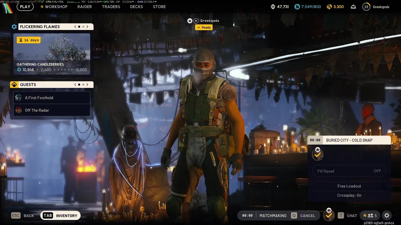Select second page dot in Quests header
The width and height of the screenshot is (401, 225).
(x=83, y=85)
